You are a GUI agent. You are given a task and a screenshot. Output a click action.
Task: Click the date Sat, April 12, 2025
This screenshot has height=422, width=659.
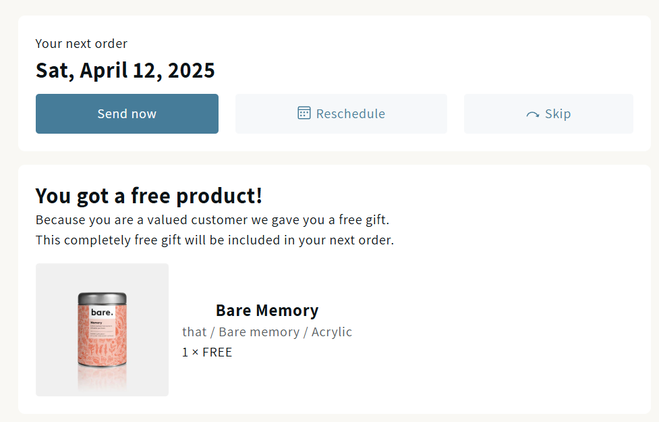pyautogui.click(x=125, y=70)
